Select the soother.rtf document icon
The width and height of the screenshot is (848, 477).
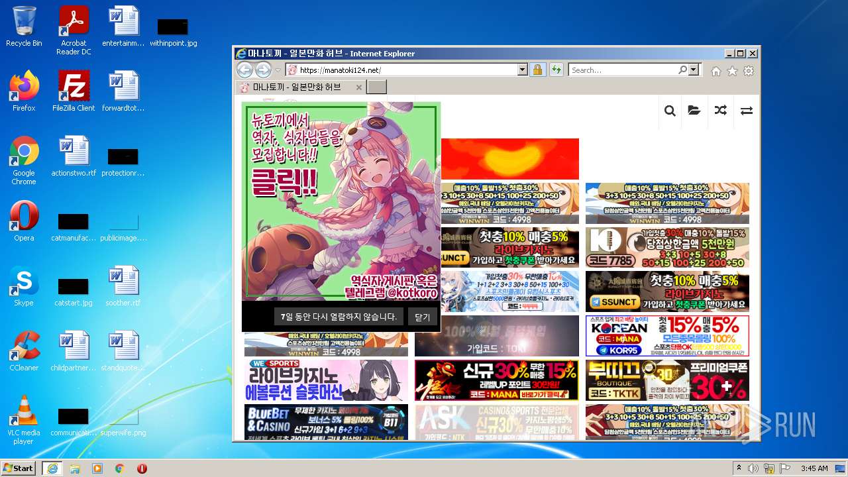coord(123,286)
